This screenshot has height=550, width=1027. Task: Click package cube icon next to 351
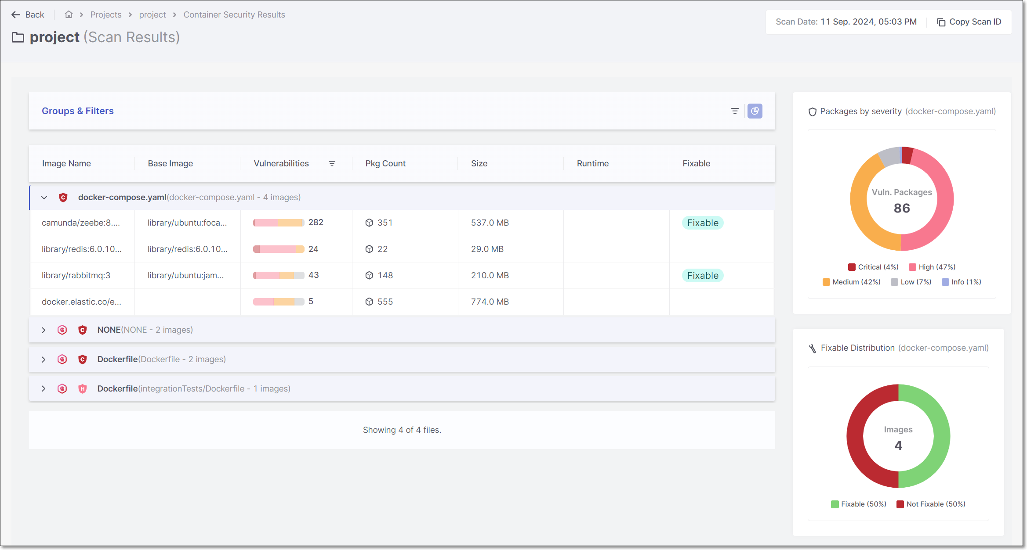(x=369, y=223)
